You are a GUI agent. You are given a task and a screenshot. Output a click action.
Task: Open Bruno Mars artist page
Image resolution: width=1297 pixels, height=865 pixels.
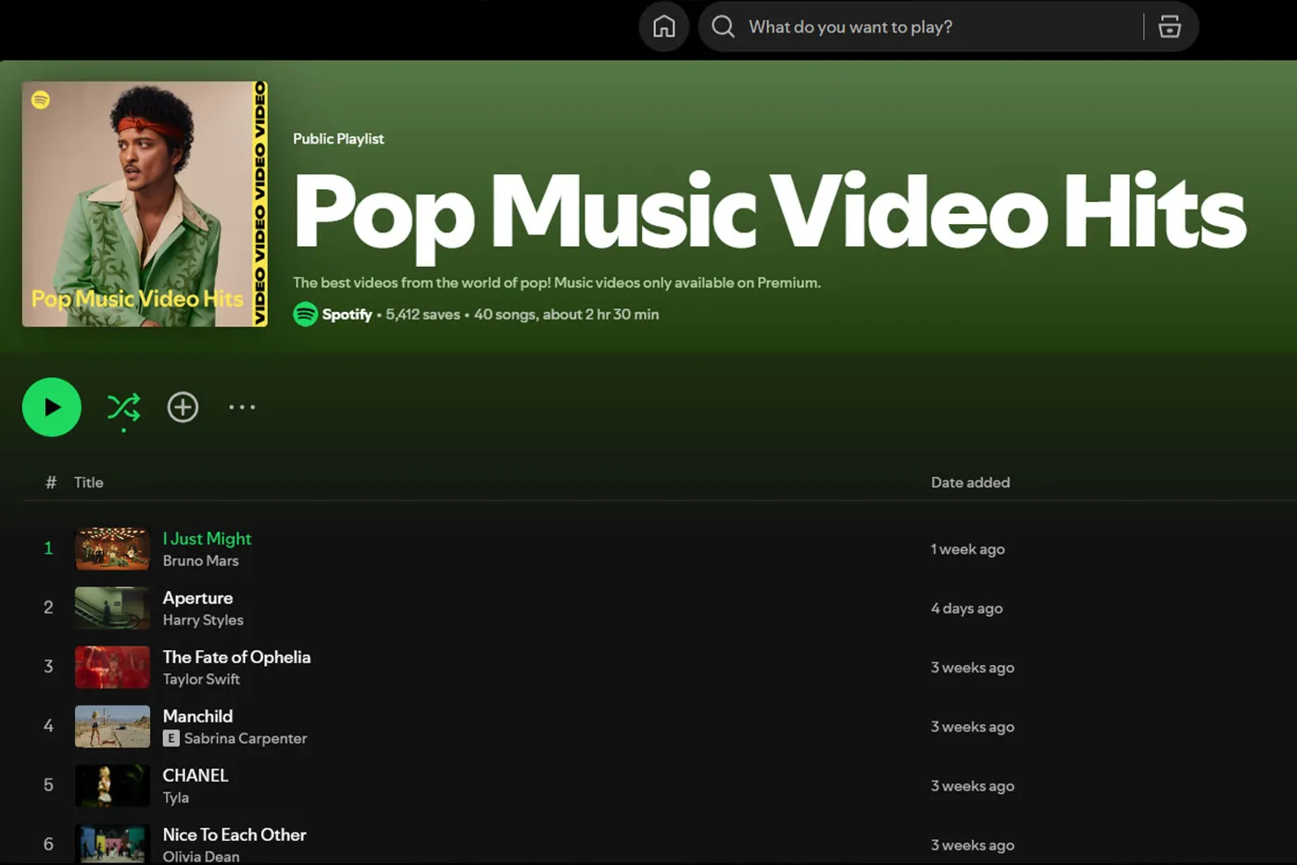[200, 561]
